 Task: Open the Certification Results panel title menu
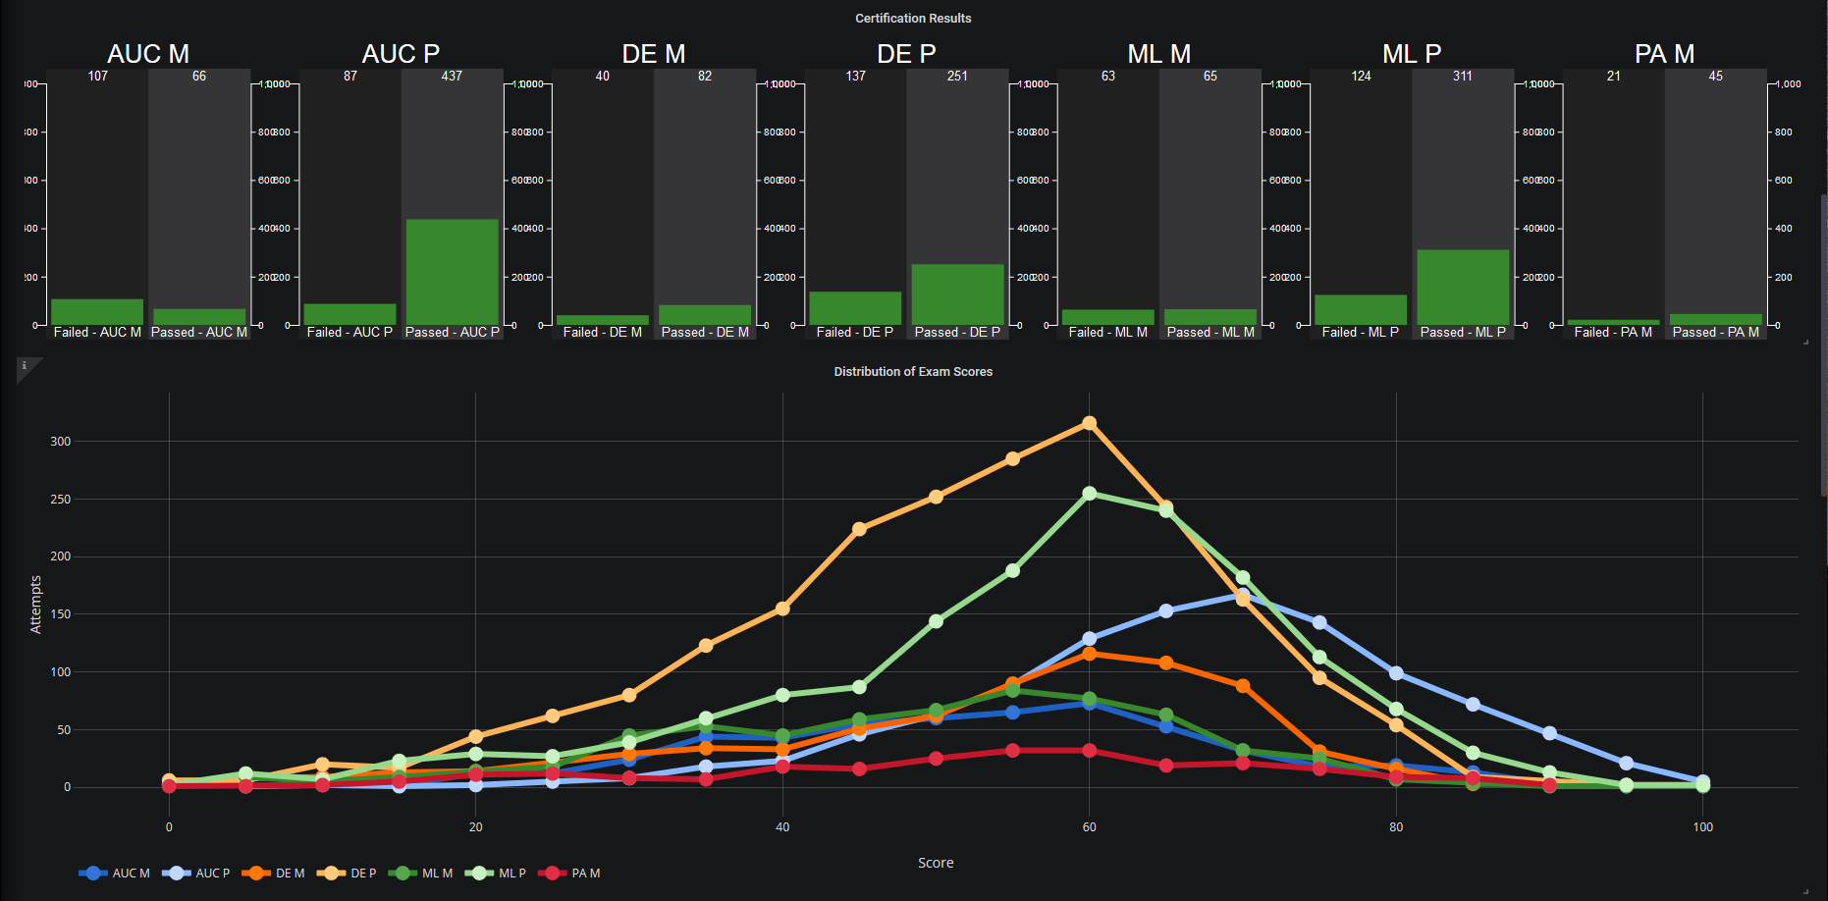pyautogui.click(x=913, y=19)
